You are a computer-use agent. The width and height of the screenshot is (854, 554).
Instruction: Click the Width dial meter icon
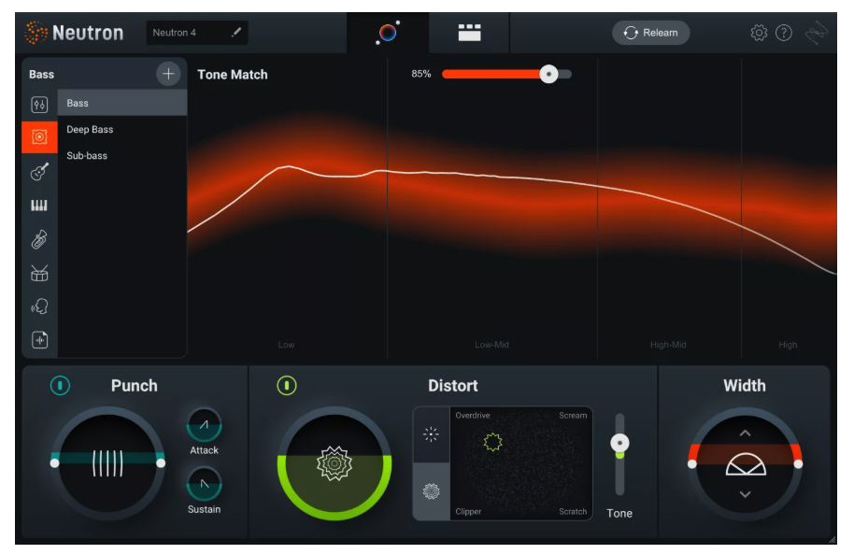[x=746, y=464]
